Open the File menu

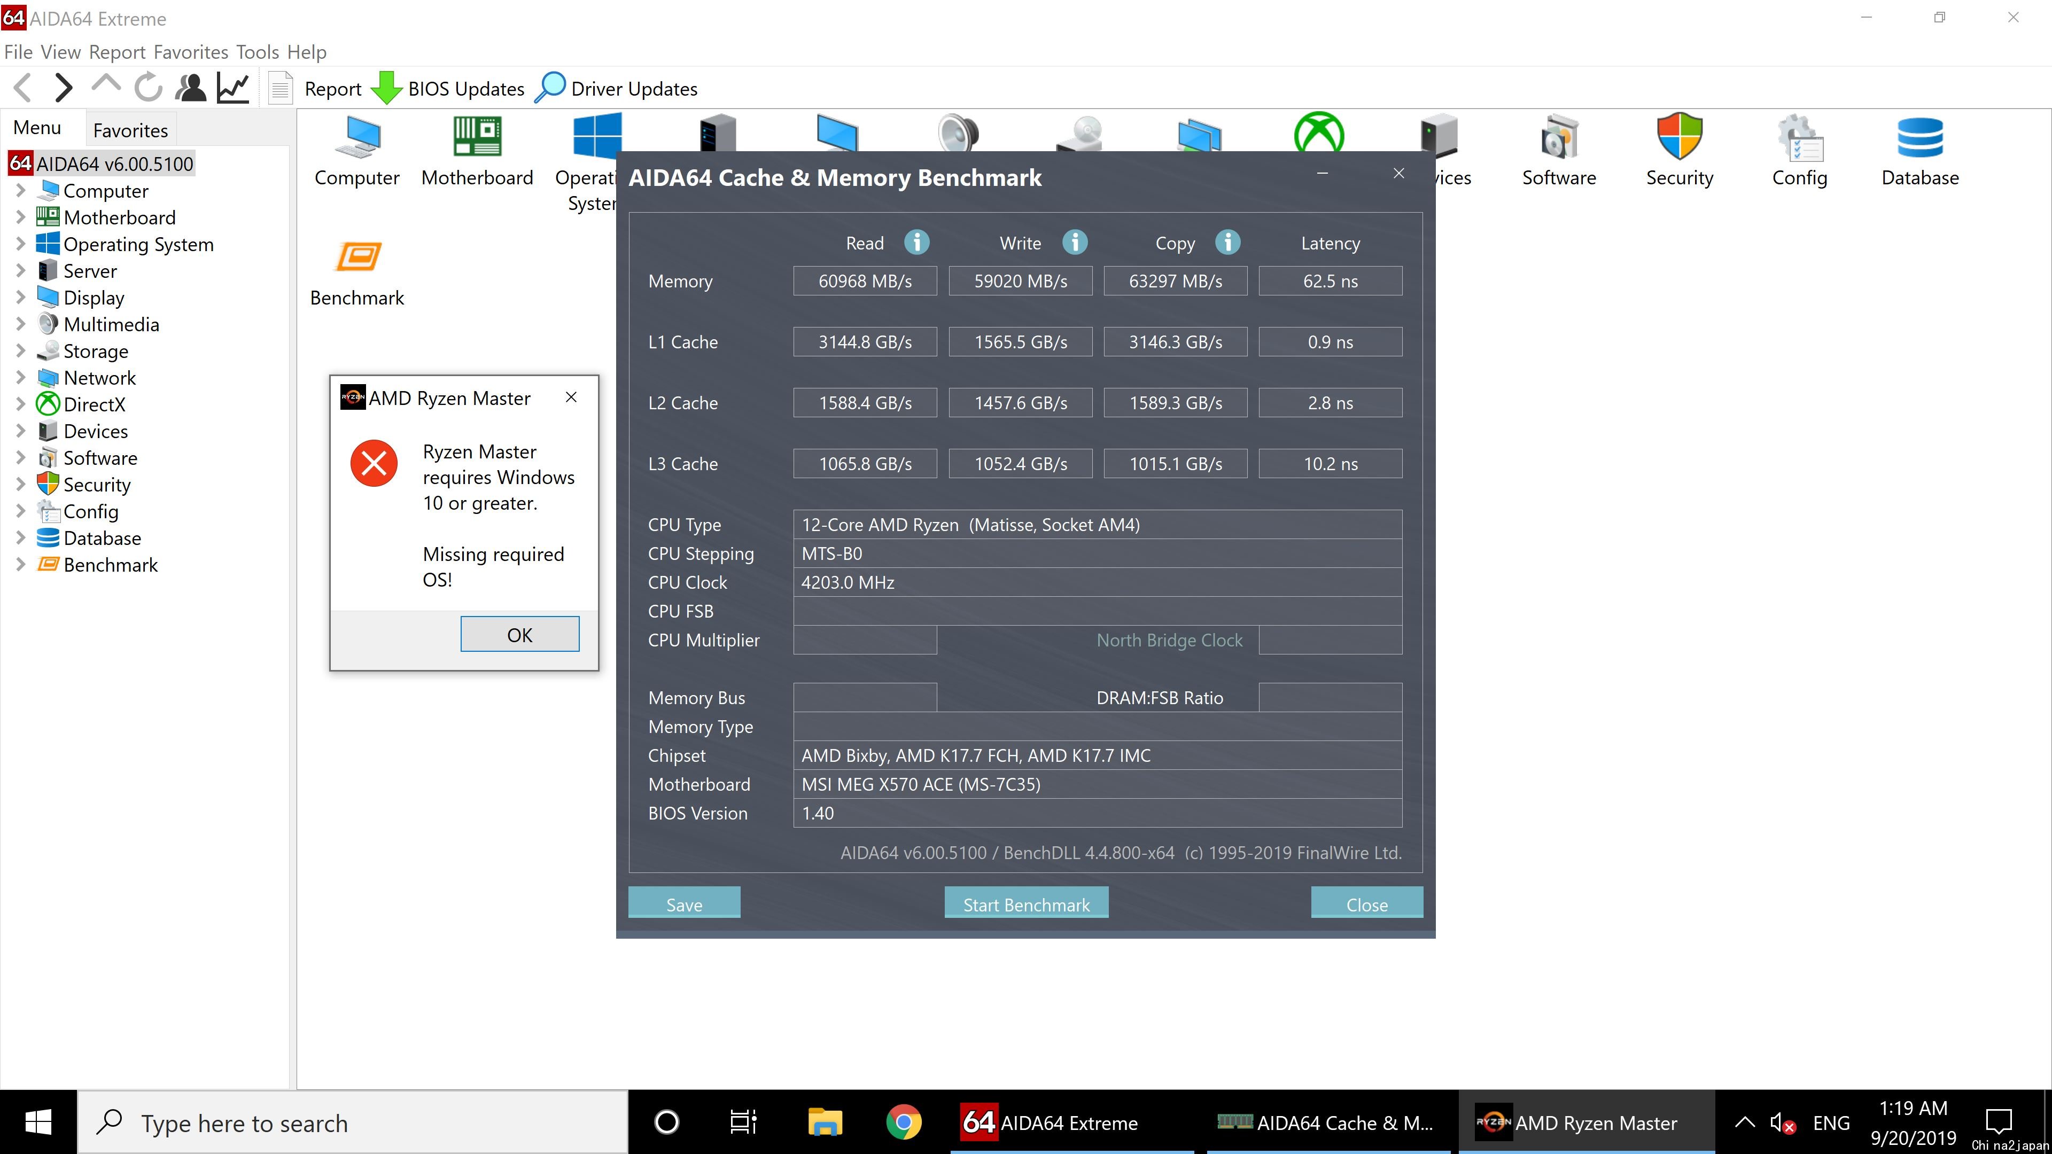pyautogui.click(x=18, y=52)
